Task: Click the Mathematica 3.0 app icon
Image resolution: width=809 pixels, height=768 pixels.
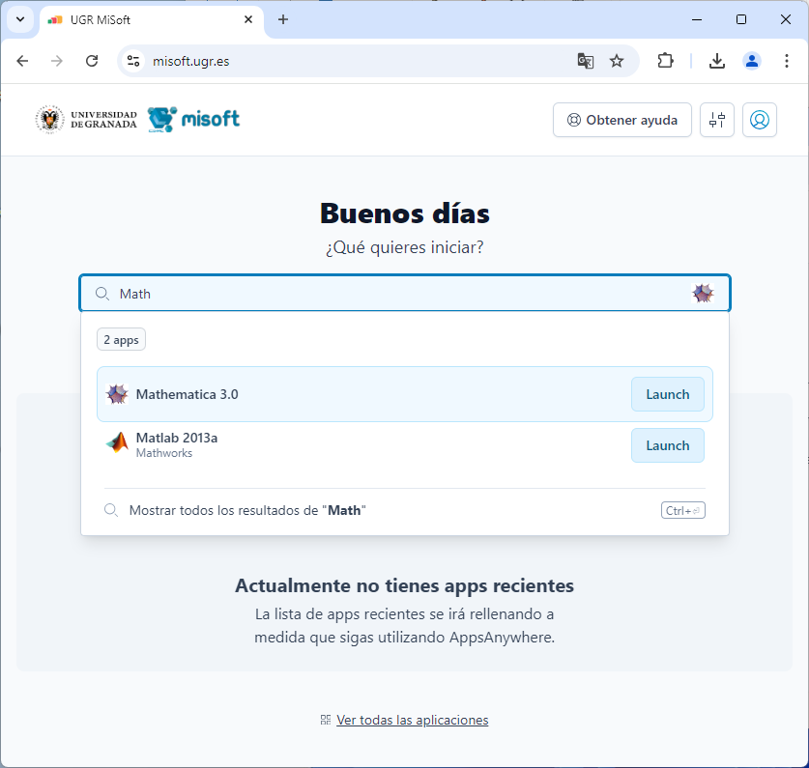Action: click(117, 394)
